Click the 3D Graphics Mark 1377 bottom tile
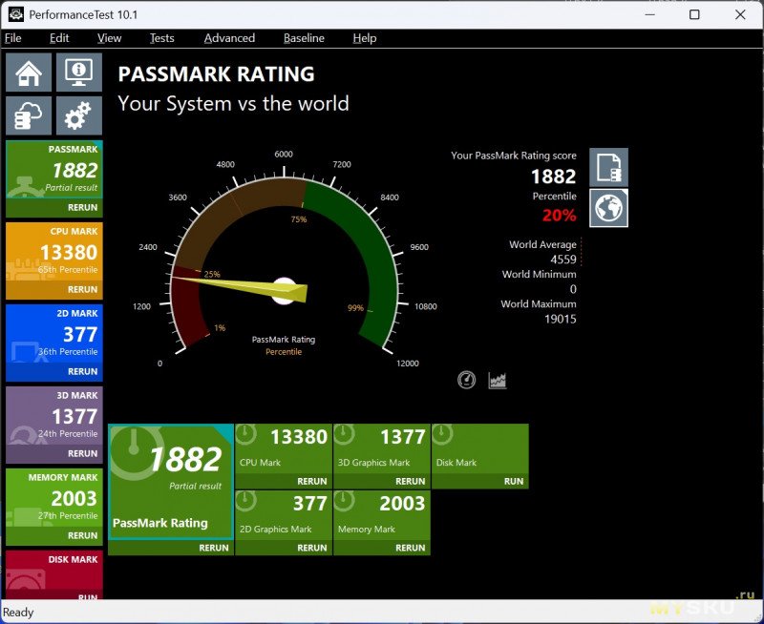Screen dimensions: 764x624 pos(382,448)
